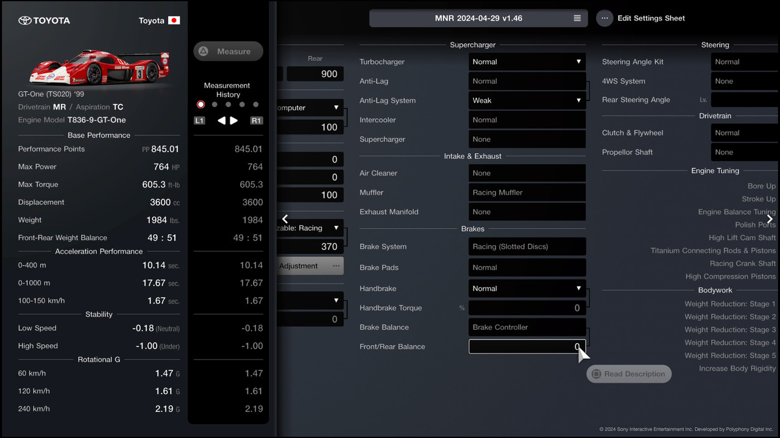Select Weight Reduction: Stage 2

[730, 316]
